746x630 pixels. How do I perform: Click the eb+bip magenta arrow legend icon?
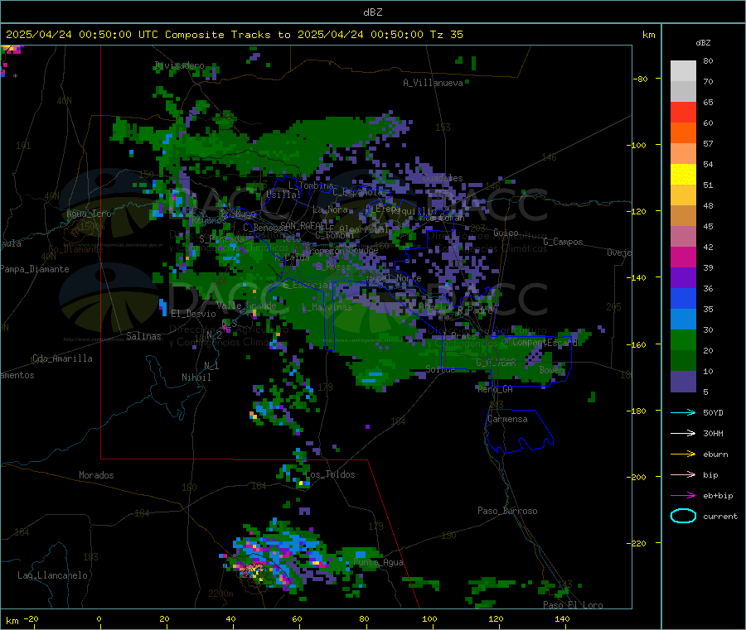point(683,495)
